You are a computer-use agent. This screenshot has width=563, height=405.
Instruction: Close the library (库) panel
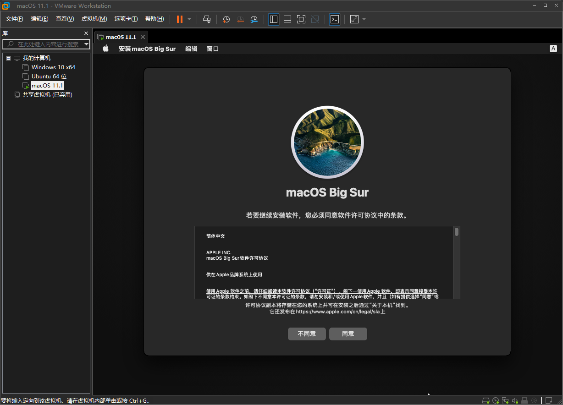86,33
